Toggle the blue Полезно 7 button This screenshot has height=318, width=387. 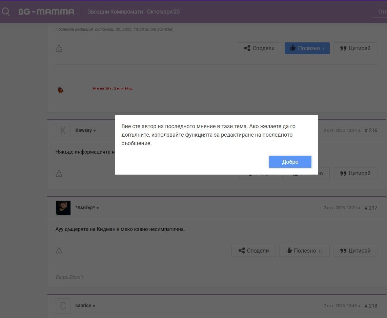pyautogui.click(x=307, y=48)
